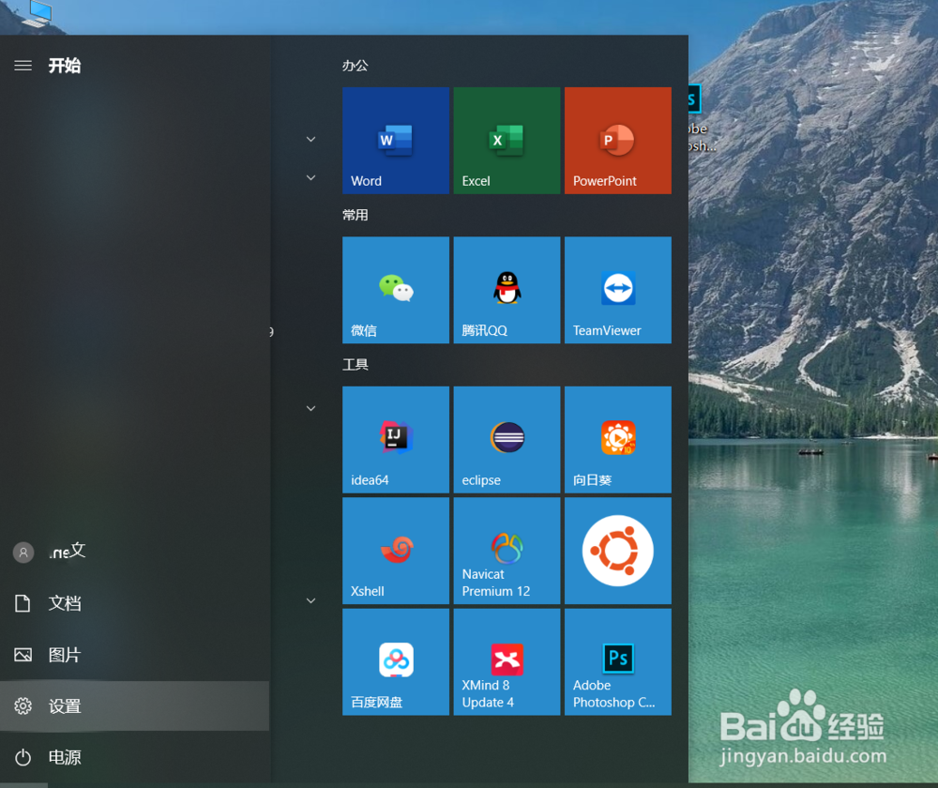The height and width of the screenshot is (788, 938).
Task: Start 腾讯QQ
Action: 506,290
